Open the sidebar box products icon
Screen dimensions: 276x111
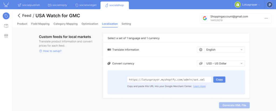pyautogui.click(x=6, y=26)
